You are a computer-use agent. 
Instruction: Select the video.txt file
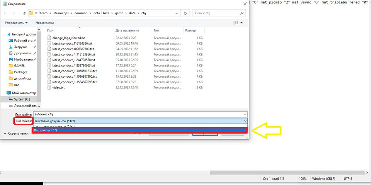tap(58, 87)
